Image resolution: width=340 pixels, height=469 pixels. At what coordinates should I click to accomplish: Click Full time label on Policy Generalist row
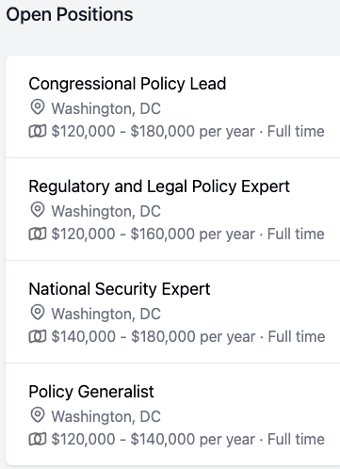point(296,439)
